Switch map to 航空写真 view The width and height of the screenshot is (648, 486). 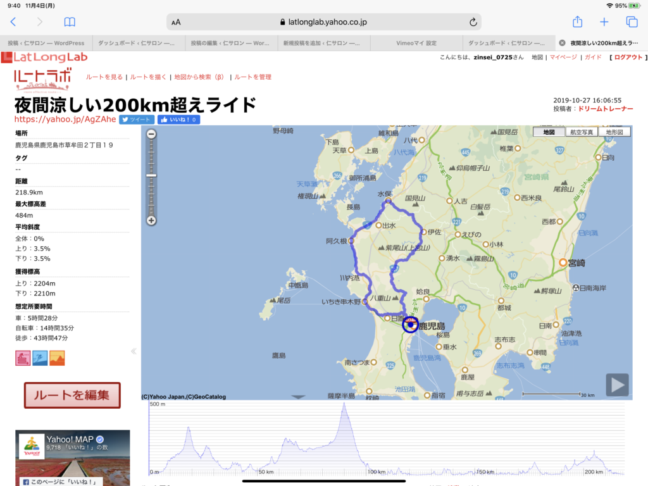point(582,132)
